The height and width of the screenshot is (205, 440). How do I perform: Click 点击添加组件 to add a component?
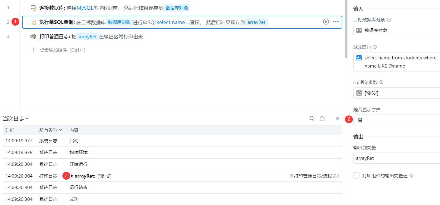point(59,50)
